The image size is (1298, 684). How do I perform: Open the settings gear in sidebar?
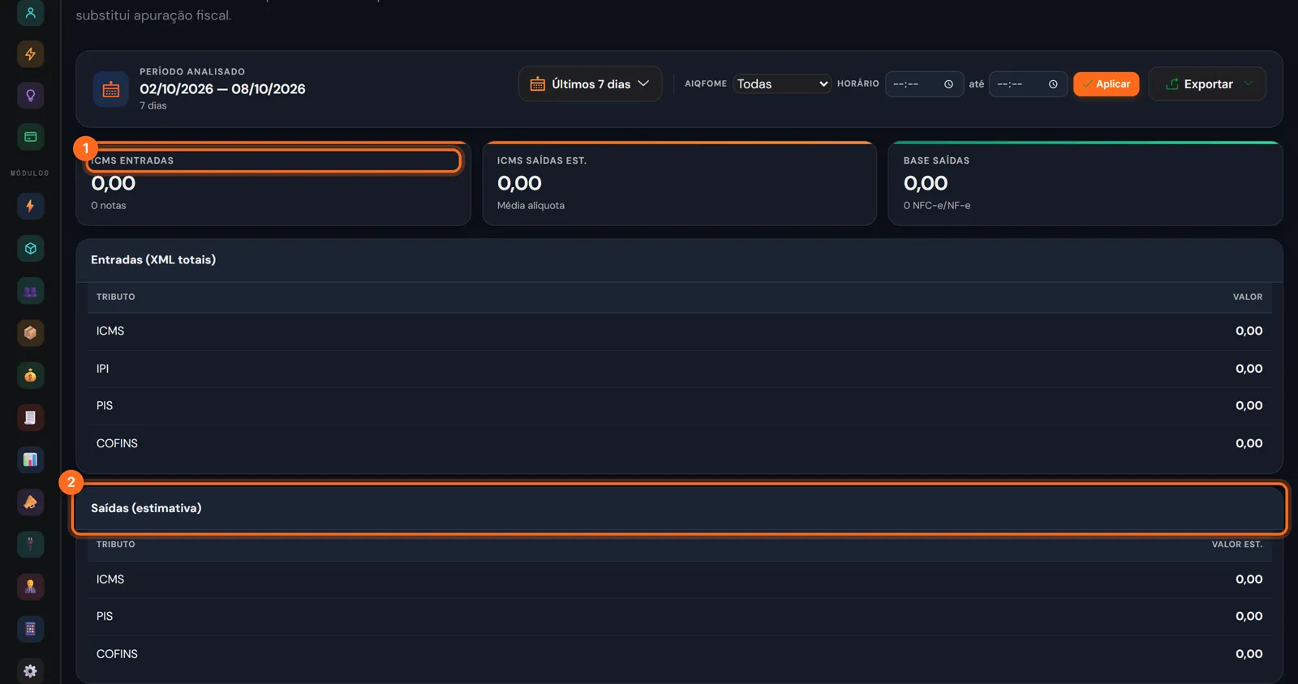[x=30, y=671]
